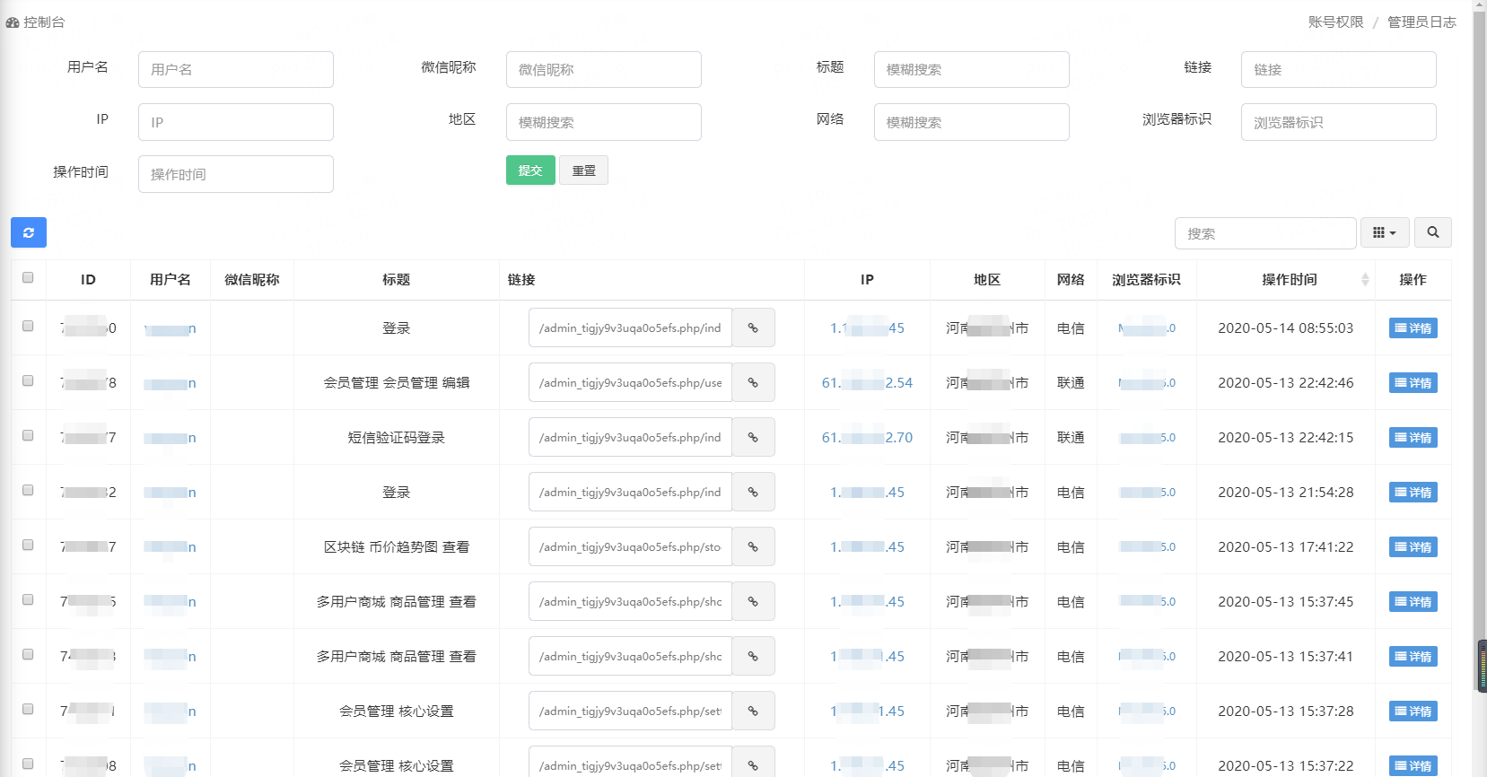Viewport: 1487px width, 777px height.
Task: Click IP link ending 2.54
Action: (867, 383)
